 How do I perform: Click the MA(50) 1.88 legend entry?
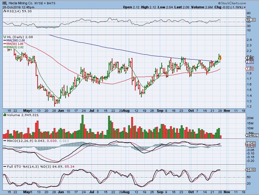[13, 44]
